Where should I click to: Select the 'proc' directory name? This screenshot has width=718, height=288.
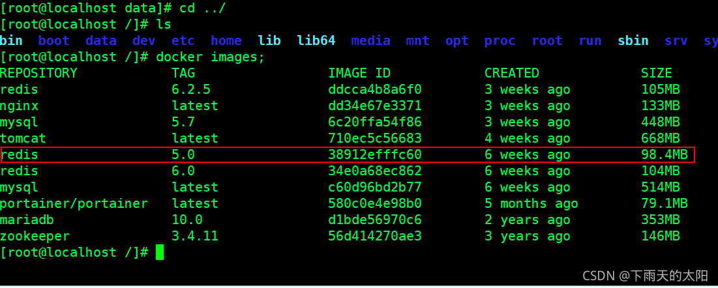tap(500, 41)
